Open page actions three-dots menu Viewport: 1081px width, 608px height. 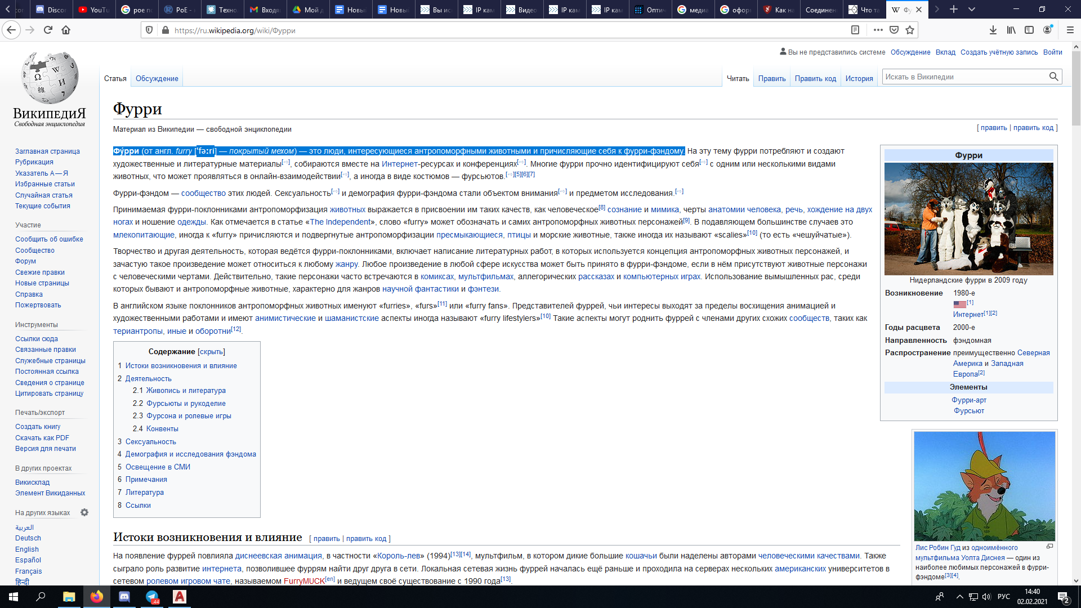pyautogui.click(x=878, y=30)
